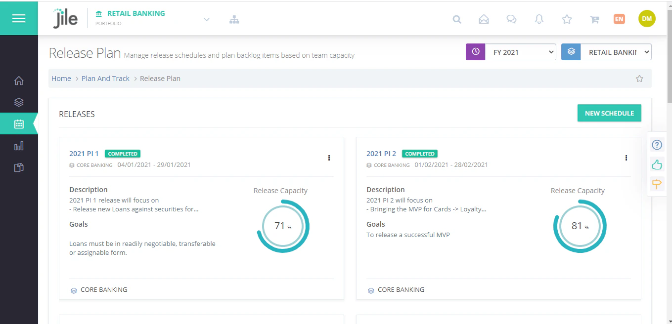This screenshot has width=672, height=324.
Task: Open the chat bubble icon in the header
Action: (511, 19)
